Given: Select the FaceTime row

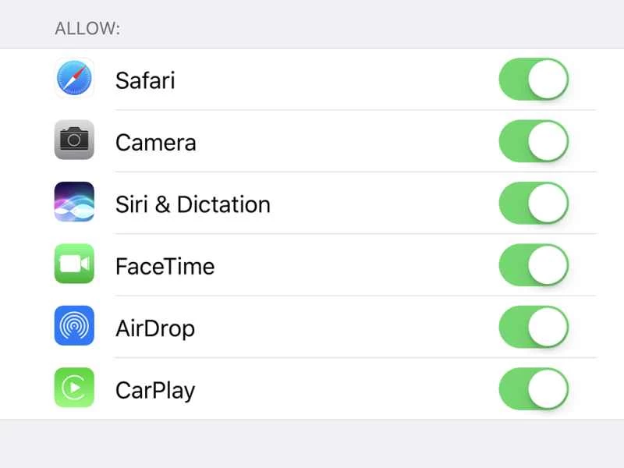Looking at the screenshot, I should (165, 266).
